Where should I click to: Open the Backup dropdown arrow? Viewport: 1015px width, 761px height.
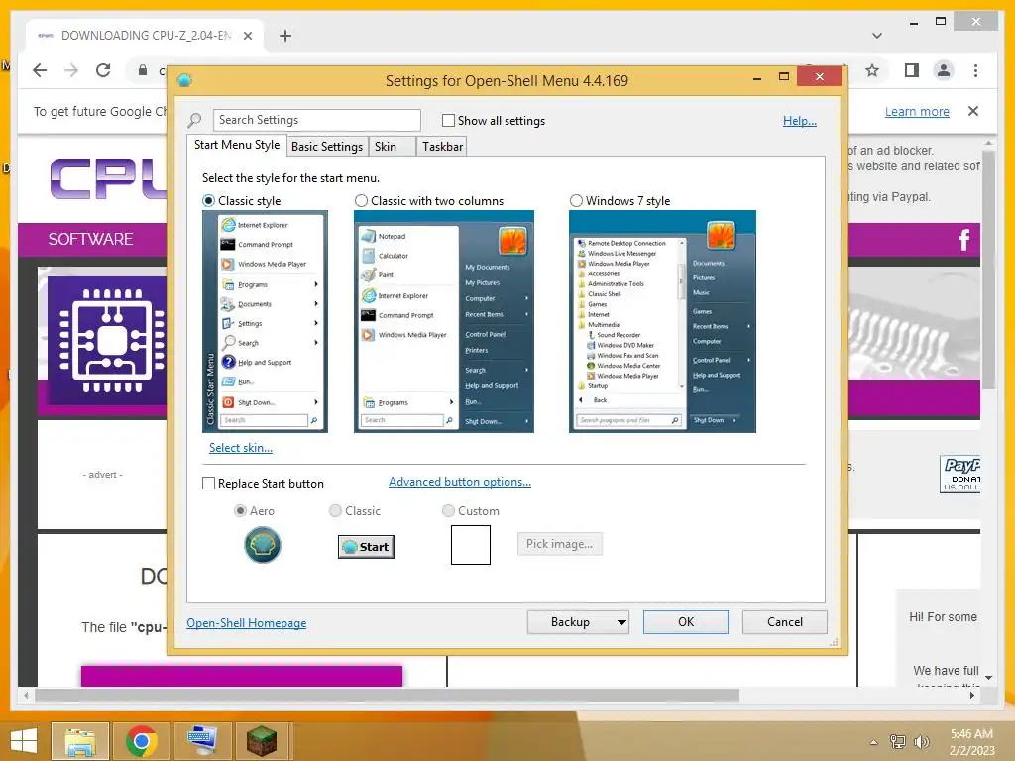tap(621, 622)
